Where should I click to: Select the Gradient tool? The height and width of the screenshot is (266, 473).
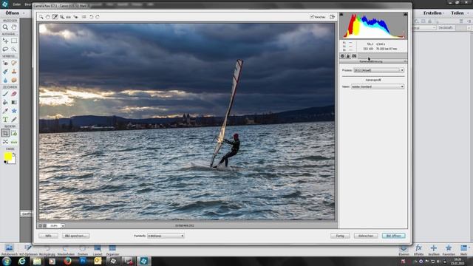click(14, 102)
